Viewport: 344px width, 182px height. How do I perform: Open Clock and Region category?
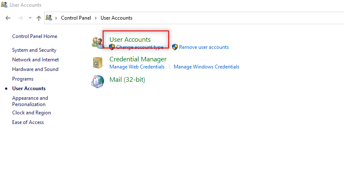(32, 113)
